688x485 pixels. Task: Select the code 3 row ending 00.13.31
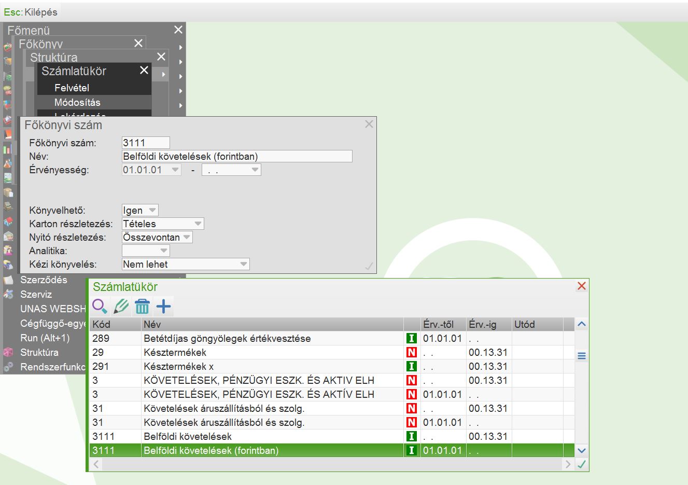click(x=332, y=380)
